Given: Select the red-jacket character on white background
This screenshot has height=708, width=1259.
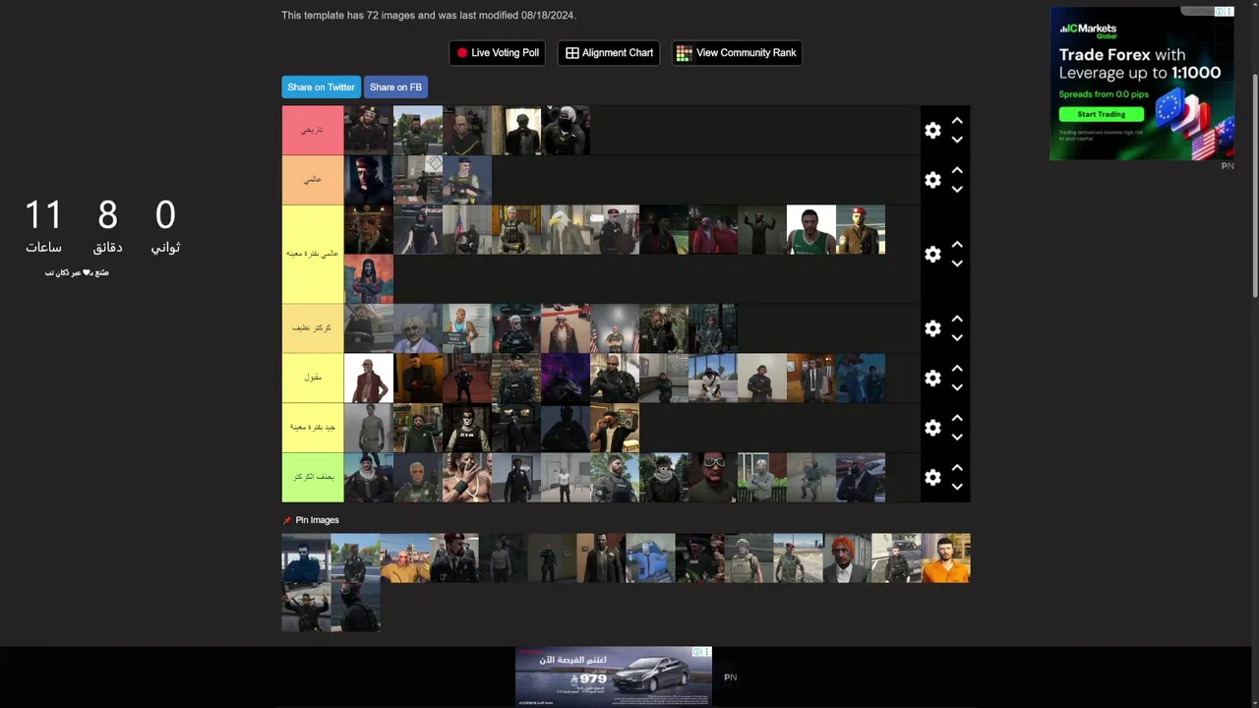Looking at the screenshot, I should (x=369, y=378).
